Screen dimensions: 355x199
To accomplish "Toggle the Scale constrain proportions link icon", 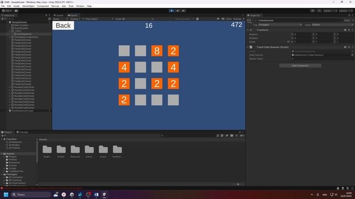I will [x=288, y=42].
